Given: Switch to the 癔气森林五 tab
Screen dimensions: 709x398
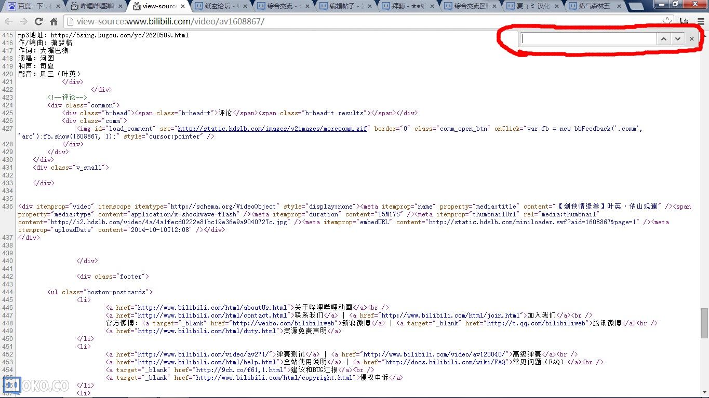Looking at the screenshot, I should point(595,7).
